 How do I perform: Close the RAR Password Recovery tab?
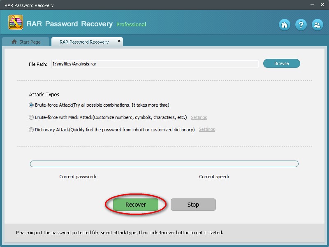[119, 41]
